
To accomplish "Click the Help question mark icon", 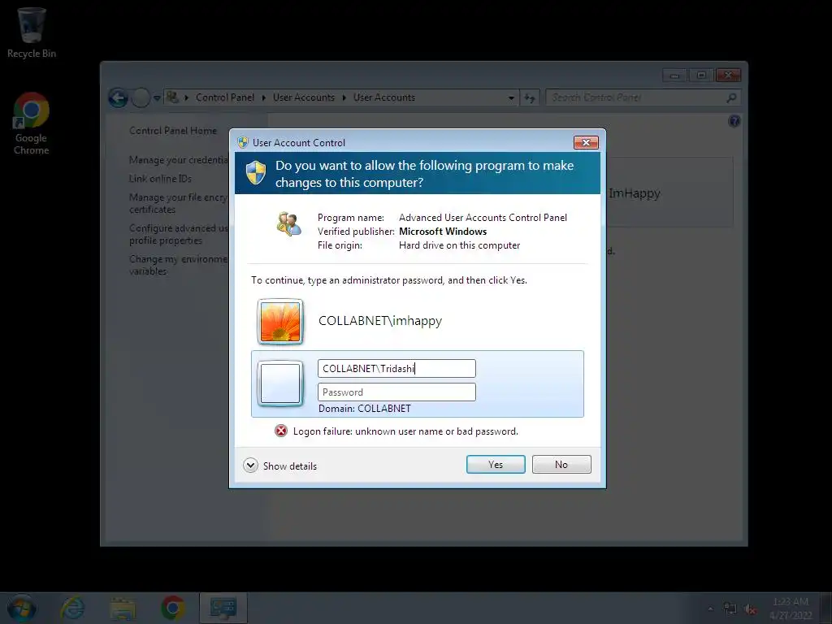I will coord(734,121).
